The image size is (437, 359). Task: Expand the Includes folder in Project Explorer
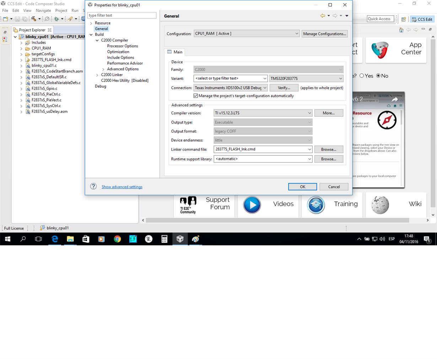pyautogui.click(x=21, y=43)
